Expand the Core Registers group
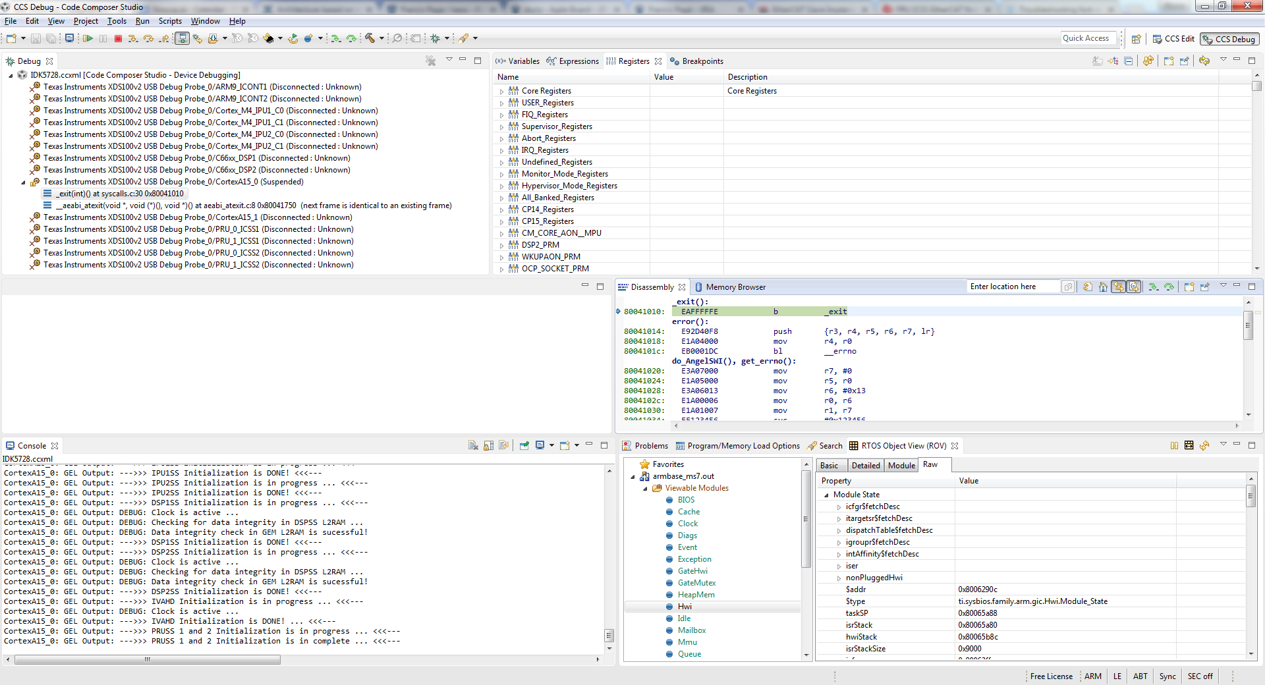Screen dimensions: 1265x685 coord(501,92)
